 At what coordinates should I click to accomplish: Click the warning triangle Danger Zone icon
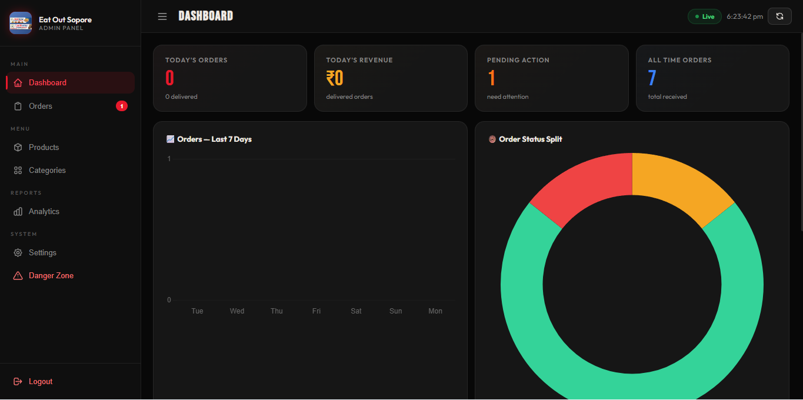coord(18,276)
